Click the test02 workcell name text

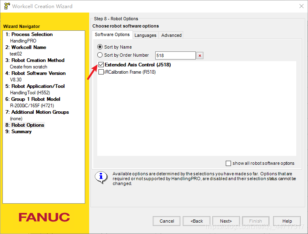[16, 54]
